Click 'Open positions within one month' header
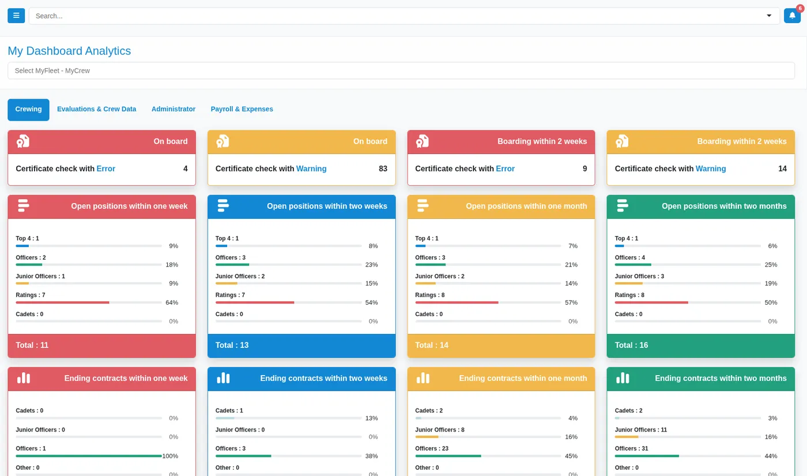The image size is (807, 476). point(526,206)
